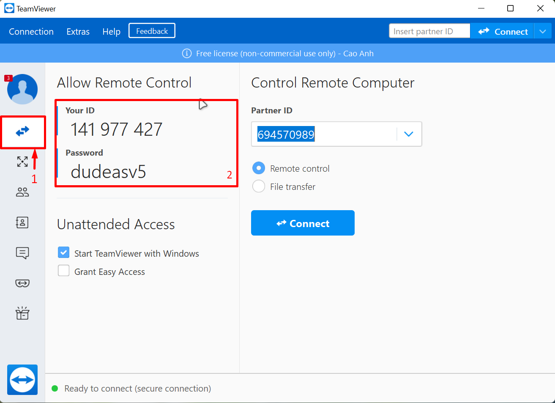Image resolution: width=555 pixels, height=403 pixels.
Task: Click the Feedback button
Action: pos(152,31)
